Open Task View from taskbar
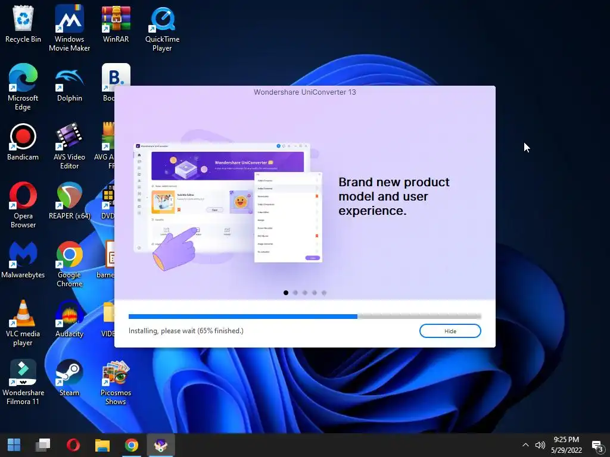610x457 pixels. (43, 445)
